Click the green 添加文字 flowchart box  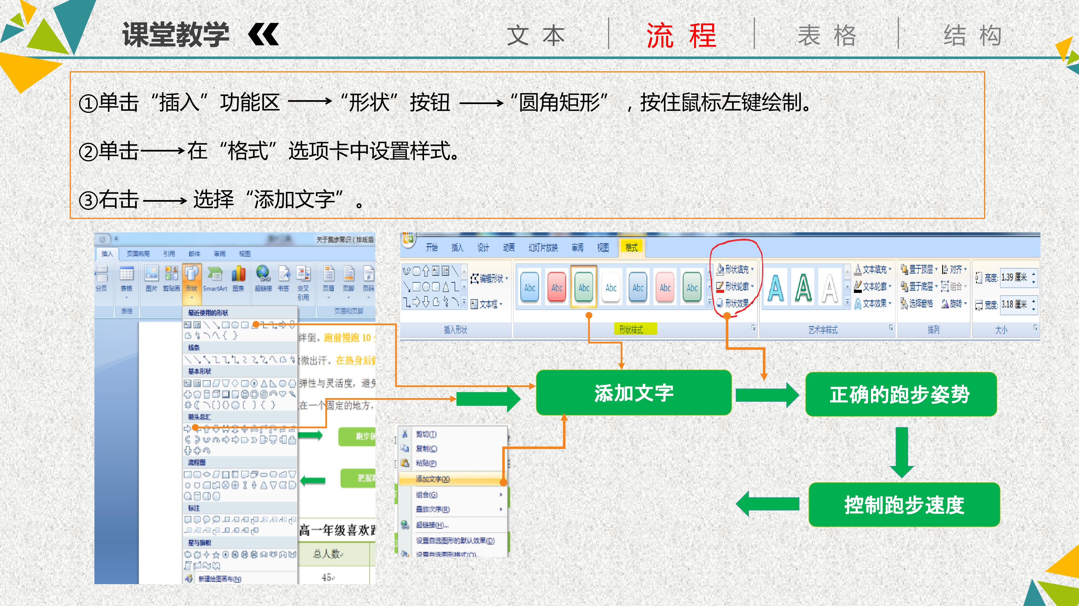634,393
